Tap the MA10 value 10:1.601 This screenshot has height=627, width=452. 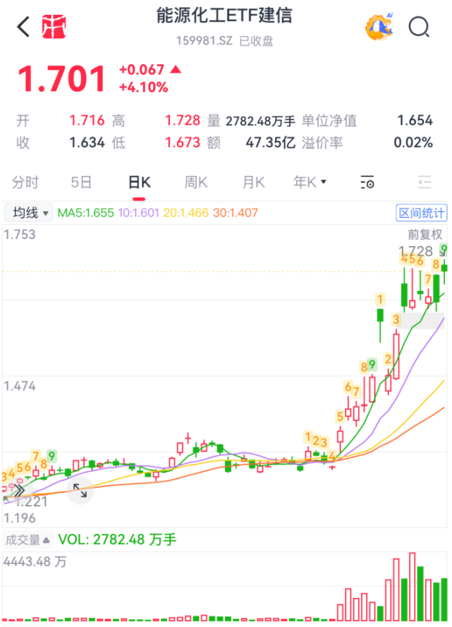138,213
